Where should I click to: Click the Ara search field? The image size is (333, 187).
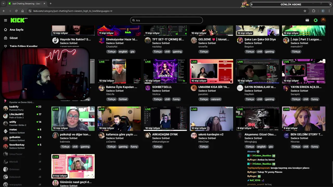166,20
